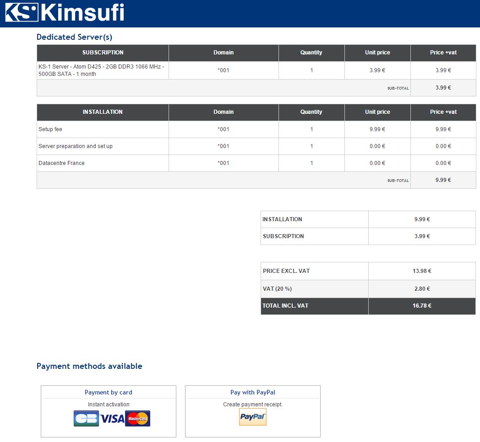The width and height of the screenshot is (480, 442).
Task: Click the 16.78 € total amount
Action: [x=422, y=306]
